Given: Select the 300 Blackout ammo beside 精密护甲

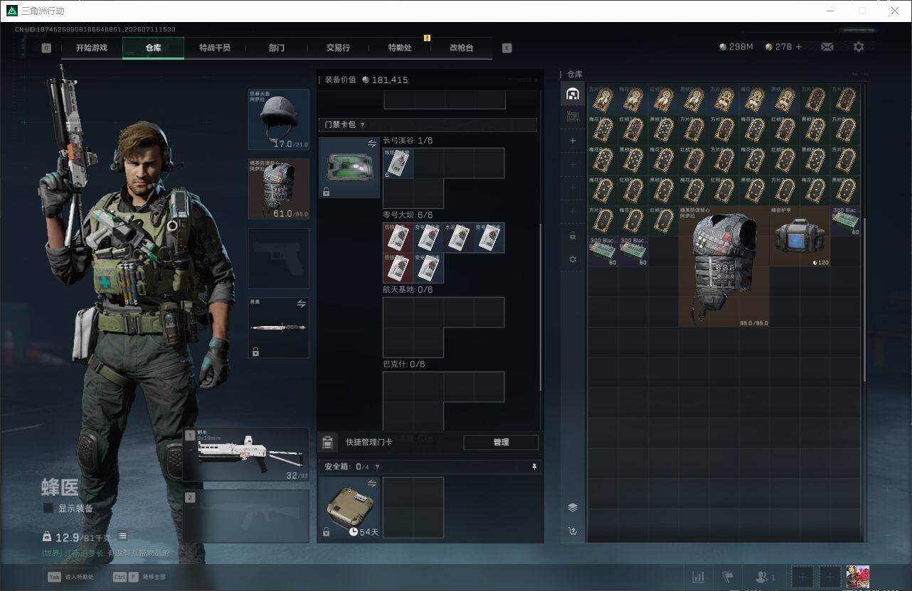Looking at the screenshot, I should [x=845, y=222].
